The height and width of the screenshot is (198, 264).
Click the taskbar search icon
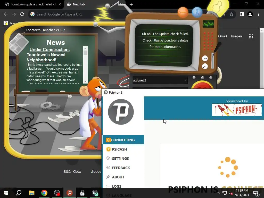click(x=19, y=193)
